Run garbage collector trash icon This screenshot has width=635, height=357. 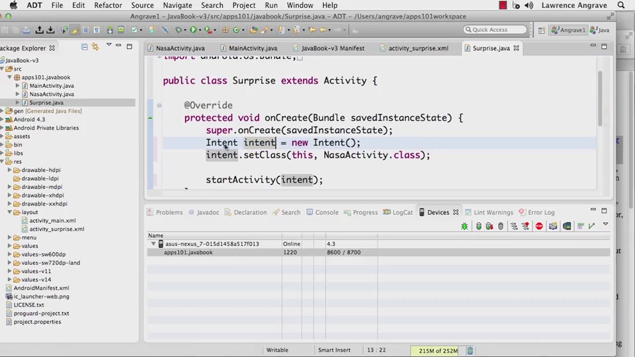click(470, 350)
